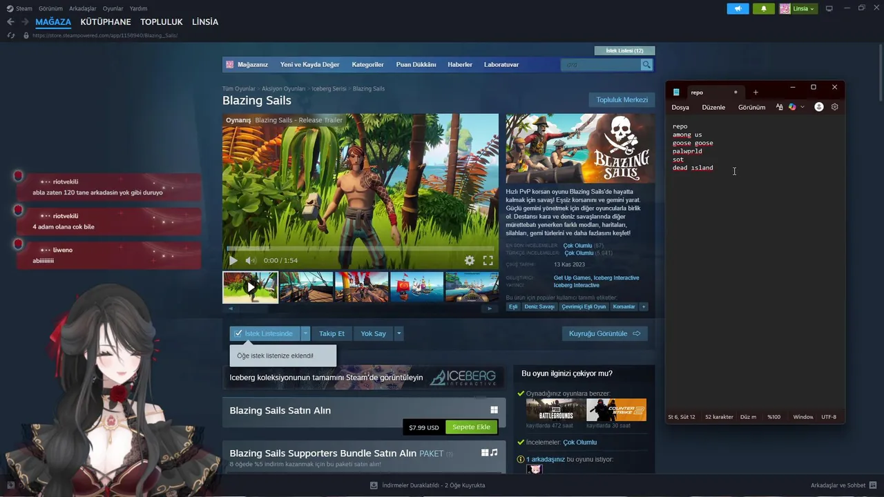Click the Sepete Ekle button
This screenshot has width=884, height=497.
[471, 427]
